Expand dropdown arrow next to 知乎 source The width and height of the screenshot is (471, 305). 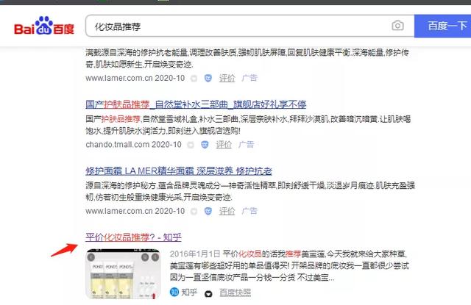coord(208,294)
